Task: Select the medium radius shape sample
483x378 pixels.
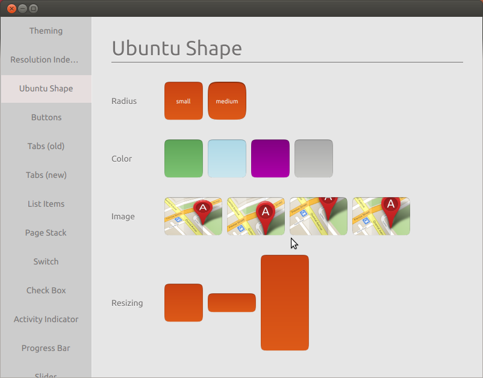Action: click(227, 100)
